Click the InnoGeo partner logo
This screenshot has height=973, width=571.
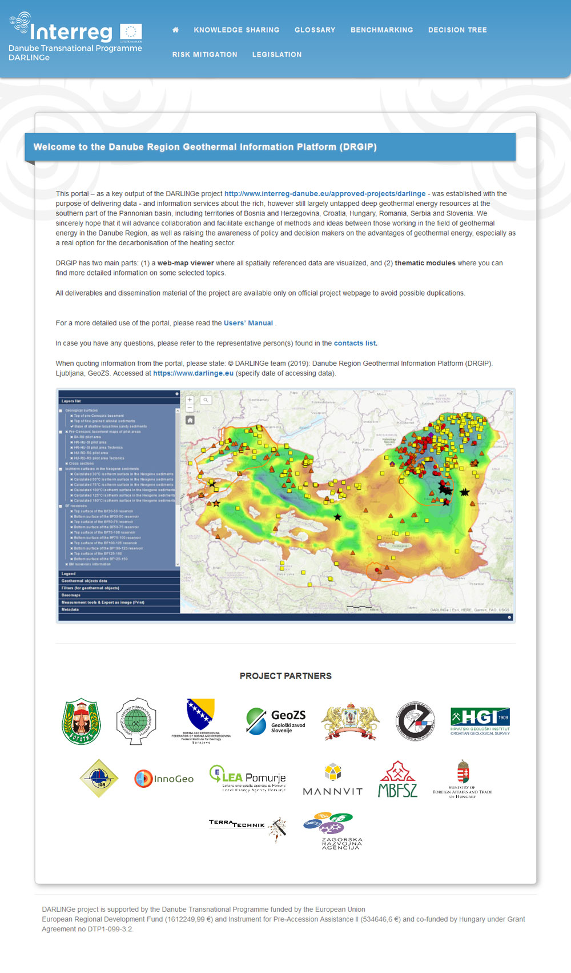(164, 779)
